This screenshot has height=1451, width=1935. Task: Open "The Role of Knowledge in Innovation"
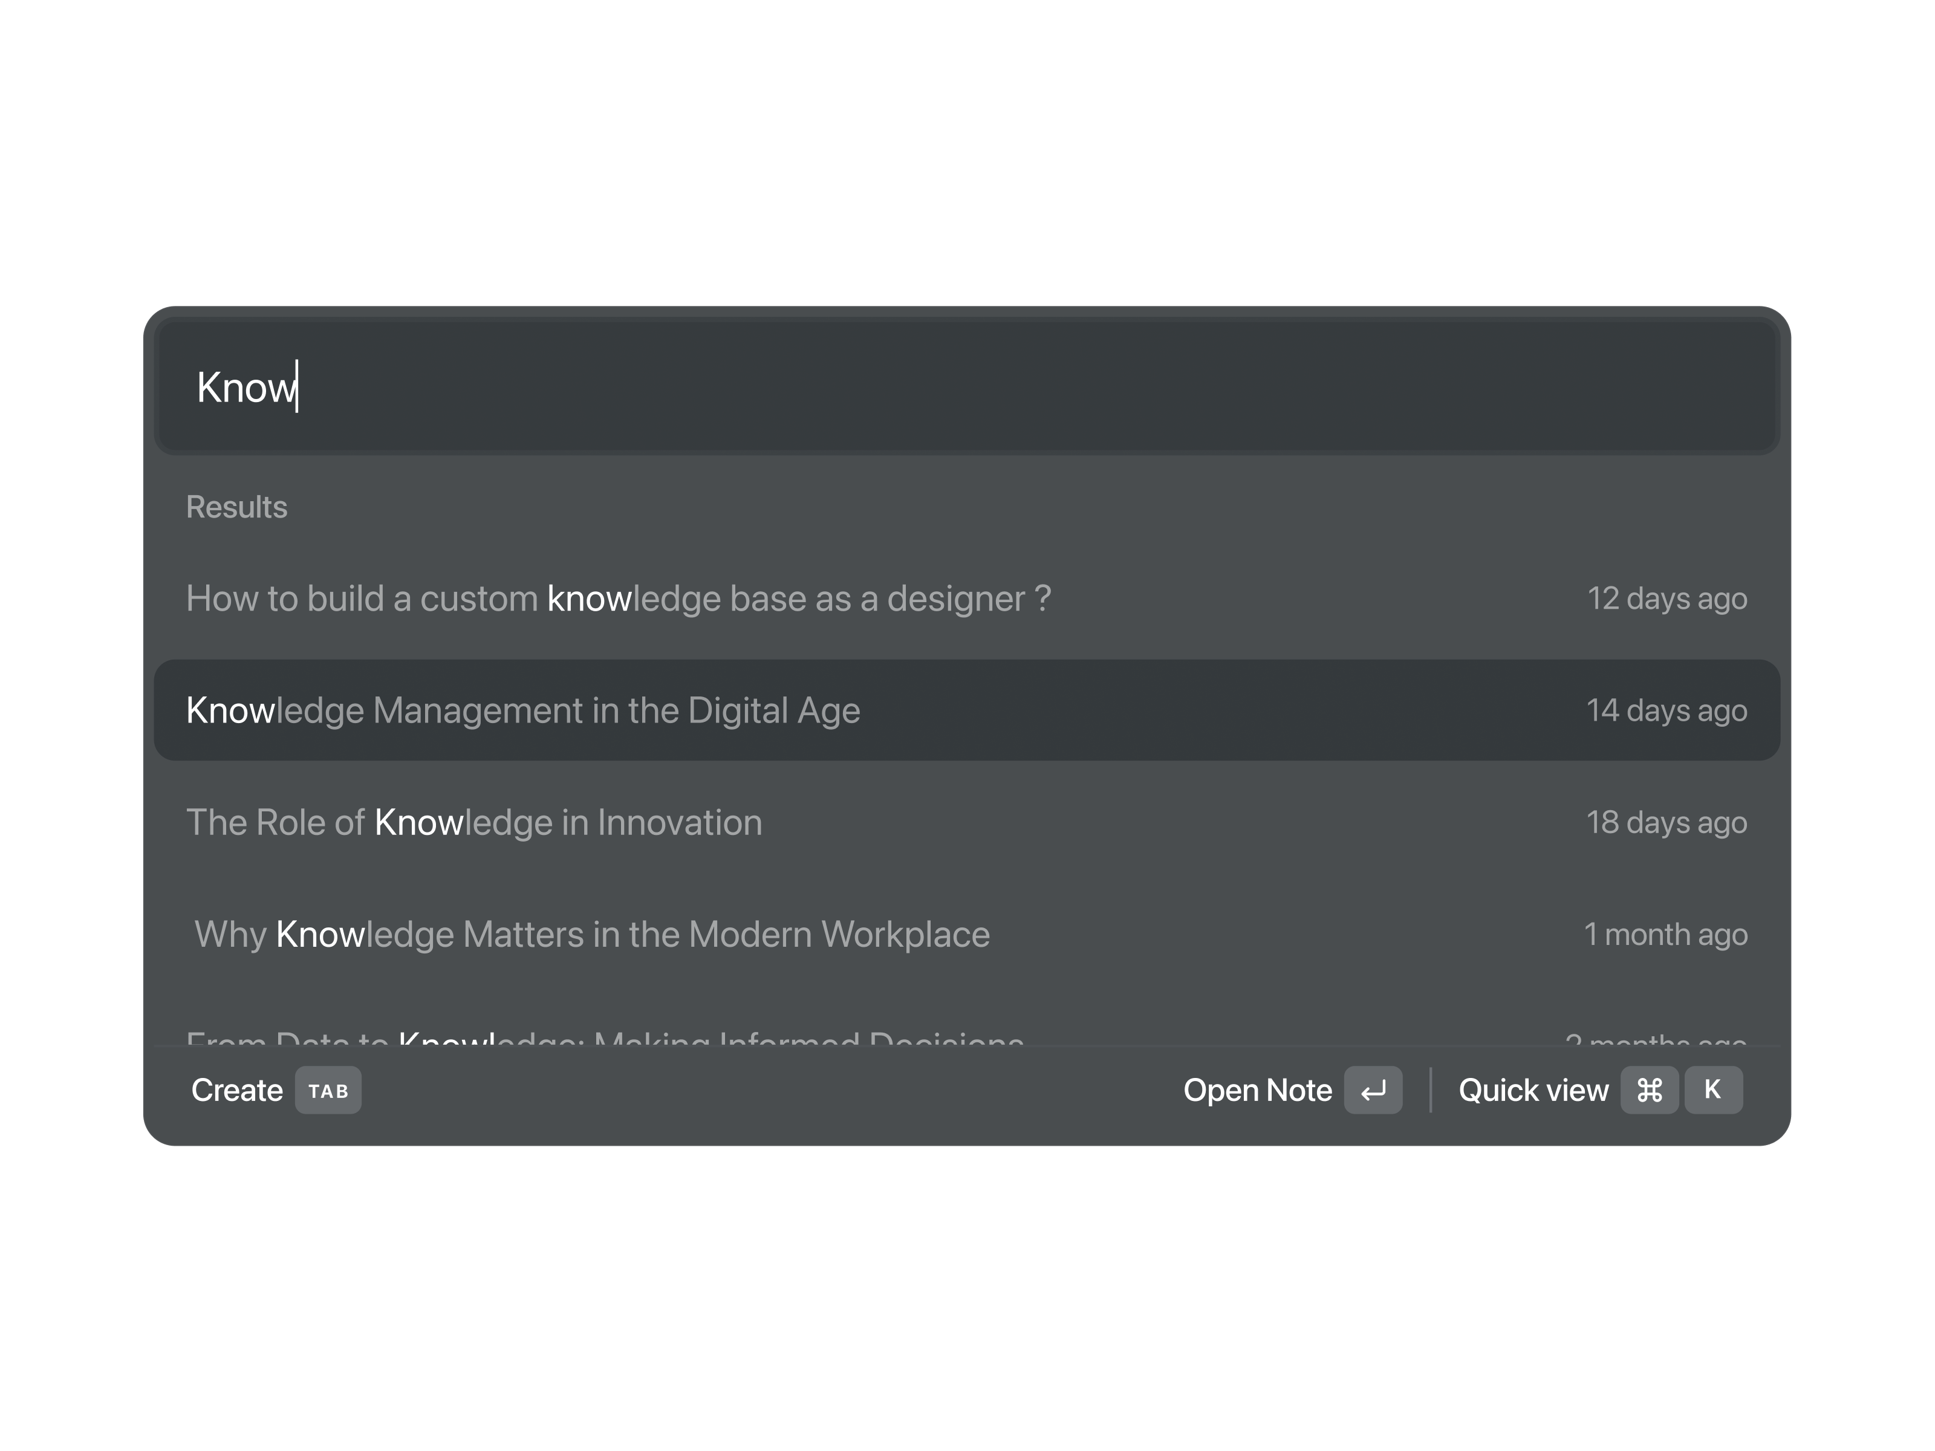pos(474,823)
